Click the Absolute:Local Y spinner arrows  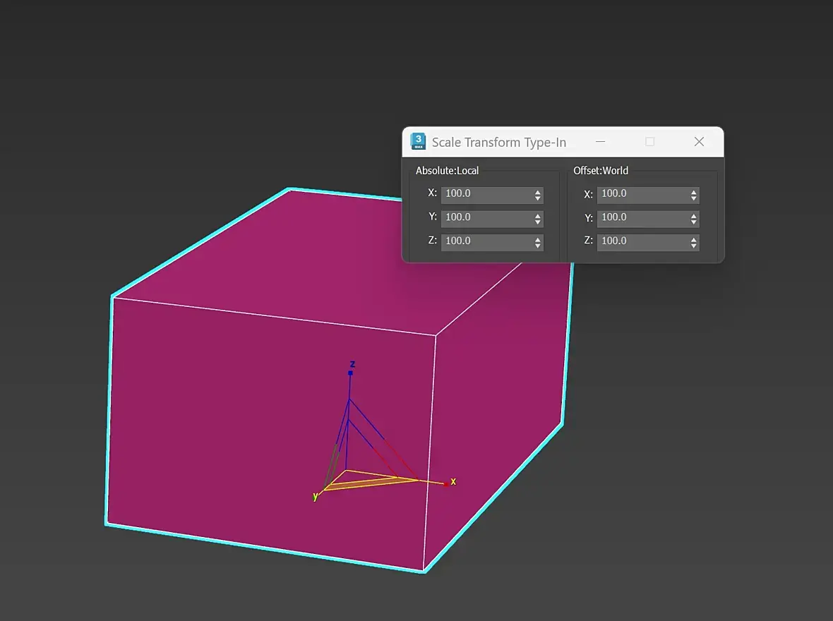point(538,218)
